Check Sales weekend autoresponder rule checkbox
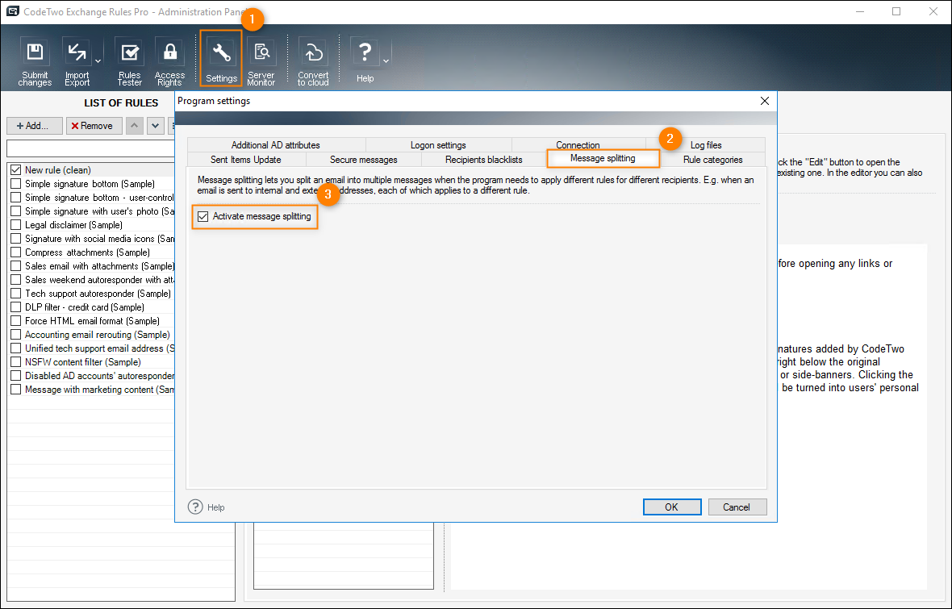Viewport: 952px width, 609px height. [x=16, y=280]
